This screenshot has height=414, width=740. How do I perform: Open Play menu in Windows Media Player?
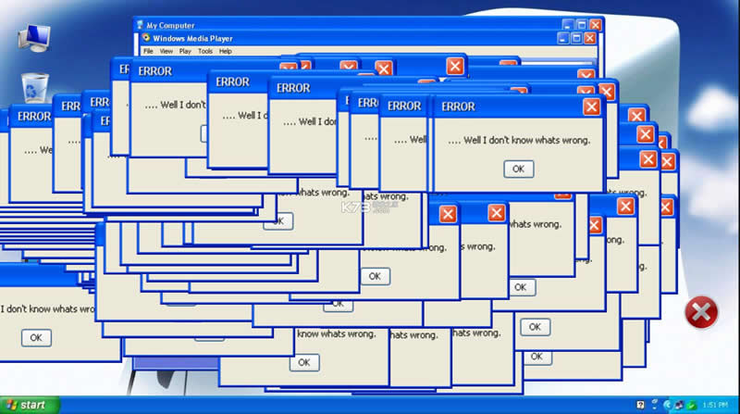click(x=185, y=51)
